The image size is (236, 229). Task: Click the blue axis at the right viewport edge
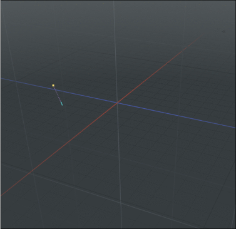point(234,127)
